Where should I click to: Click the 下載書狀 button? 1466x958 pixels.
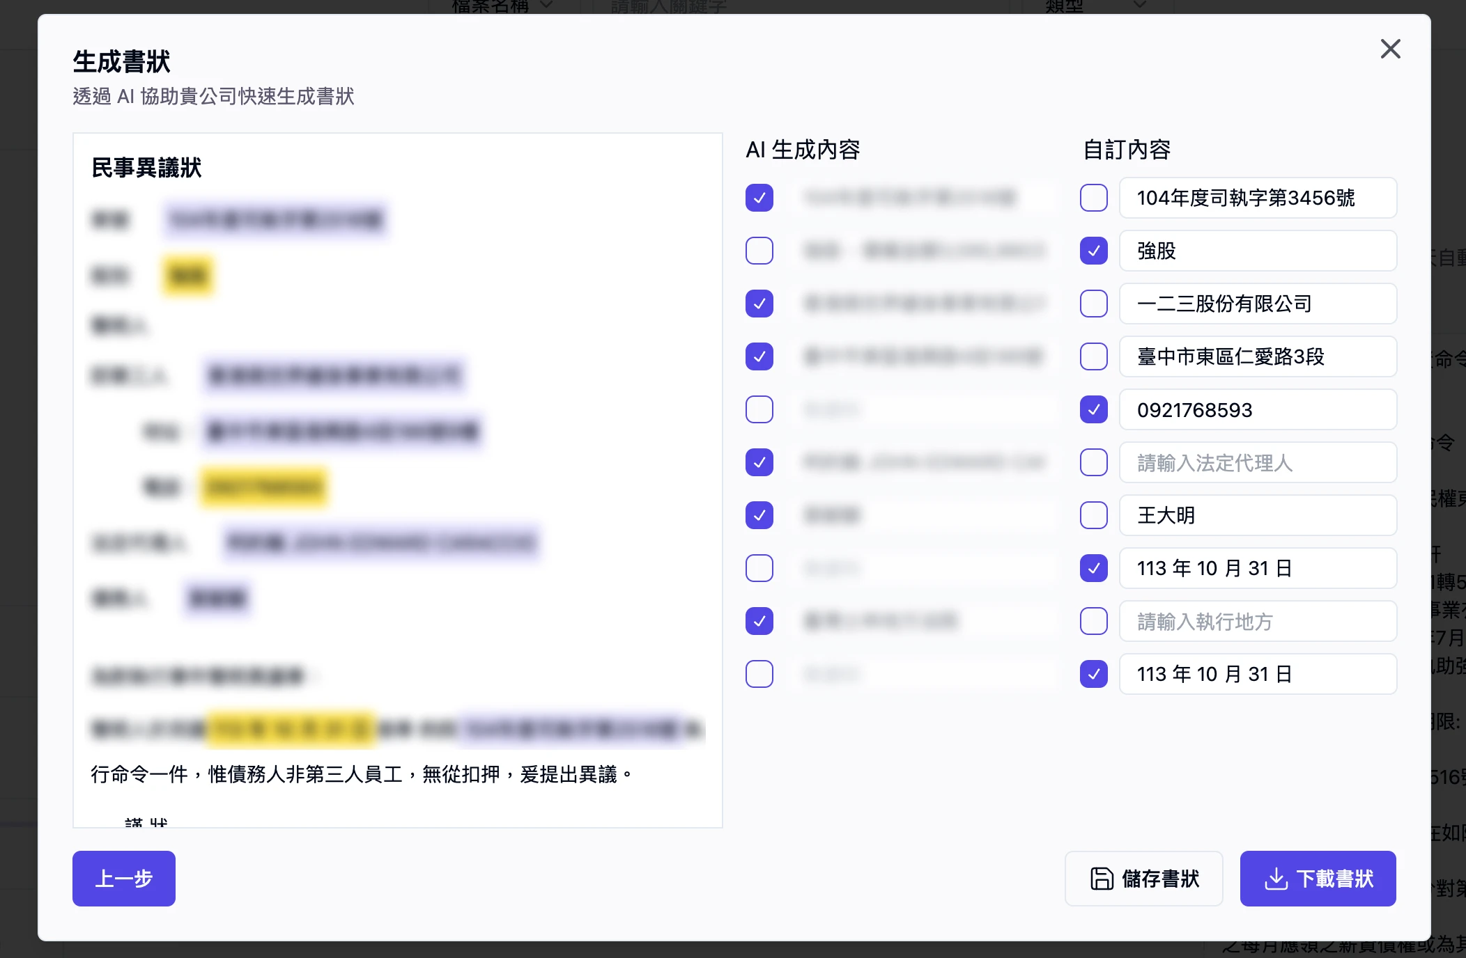1318,879
